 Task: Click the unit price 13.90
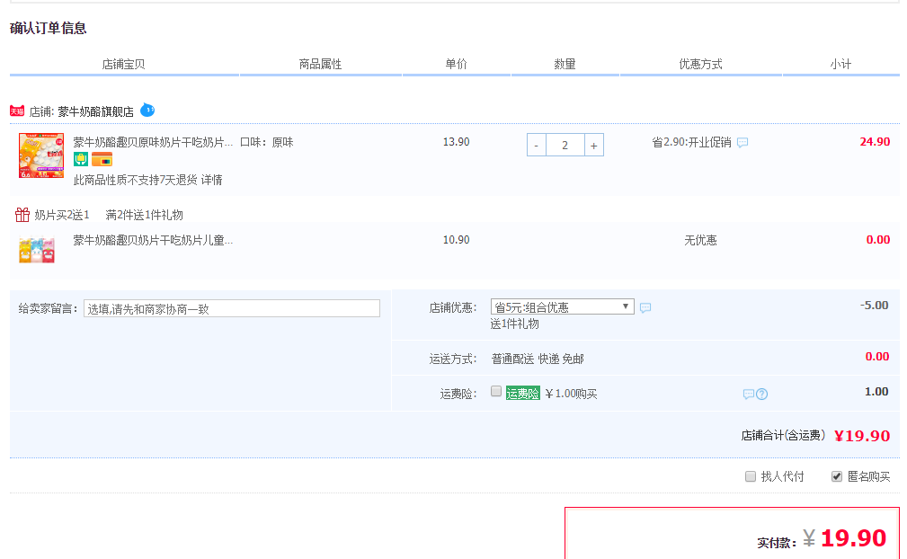coord(457,142)
